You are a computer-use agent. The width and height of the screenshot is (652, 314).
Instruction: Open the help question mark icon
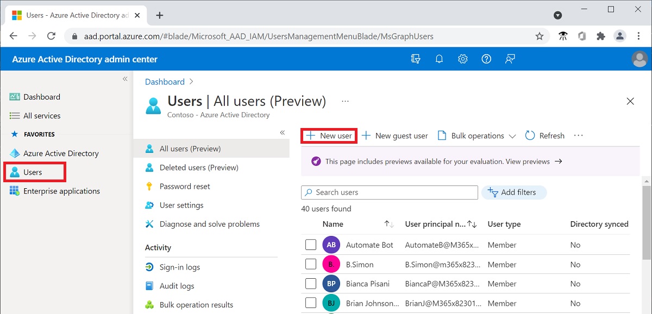coord(486,59)
